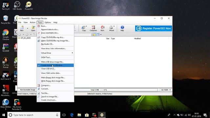Open the OBS Studio desktop icon

[x=17, y=6]
